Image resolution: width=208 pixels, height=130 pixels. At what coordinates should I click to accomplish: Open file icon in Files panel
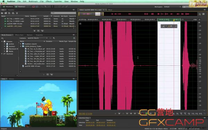pyautogui.click(x=2, y=13)
